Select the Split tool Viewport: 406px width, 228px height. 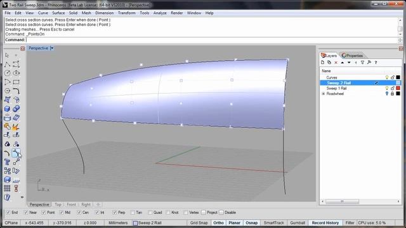tap(16, 135)
